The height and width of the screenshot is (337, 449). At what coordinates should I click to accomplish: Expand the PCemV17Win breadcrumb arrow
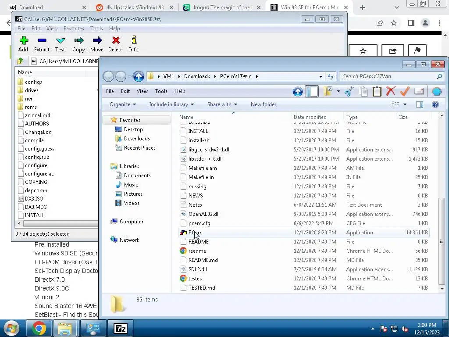coord(257,76)
